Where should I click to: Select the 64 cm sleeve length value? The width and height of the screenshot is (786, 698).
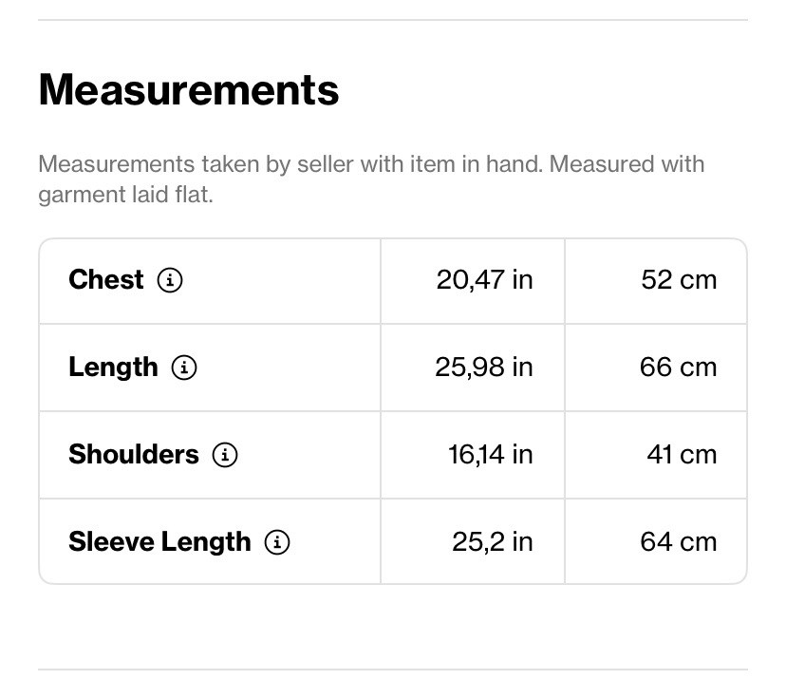(678, 542)
